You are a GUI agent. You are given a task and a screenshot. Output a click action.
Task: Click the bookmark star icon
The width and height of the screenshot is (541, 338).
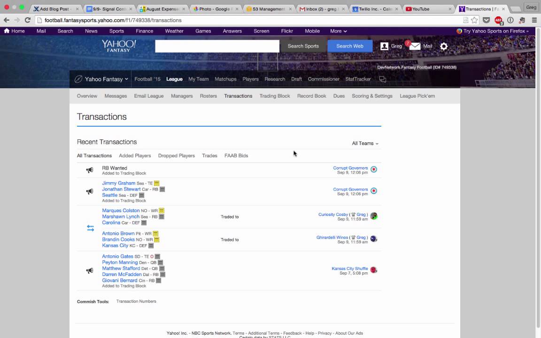tap(474, 20)
